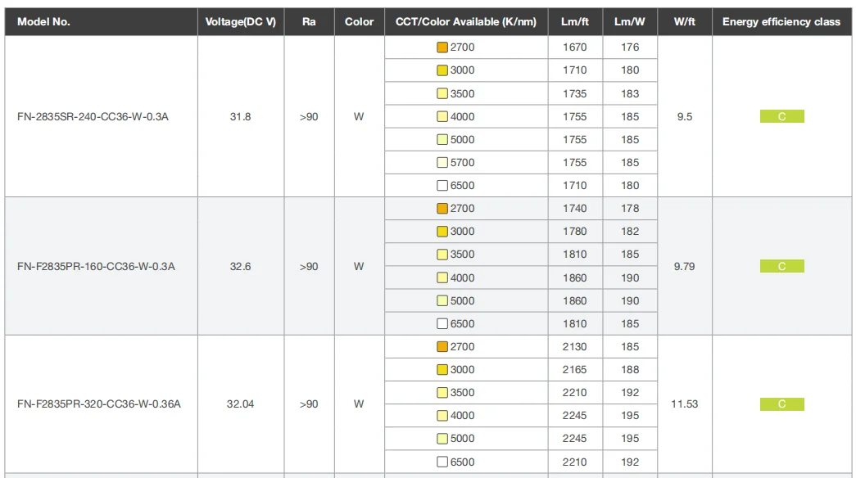Click the 4000 swatch for FN-F2835PR-160-CC36-W-0.3A
The image size is (856, 478).
coord(442,278)
